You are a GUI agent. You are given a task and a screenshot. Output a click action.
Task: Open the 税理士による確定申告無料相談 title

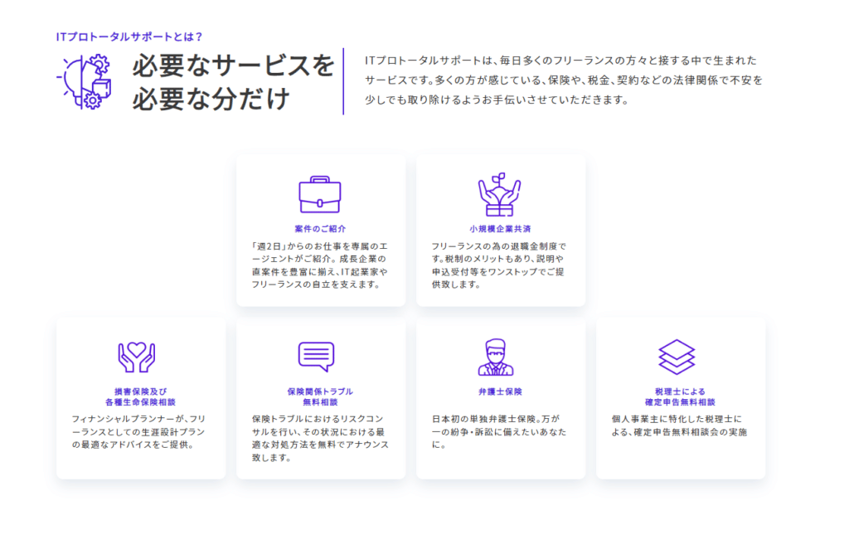(680, 397)
